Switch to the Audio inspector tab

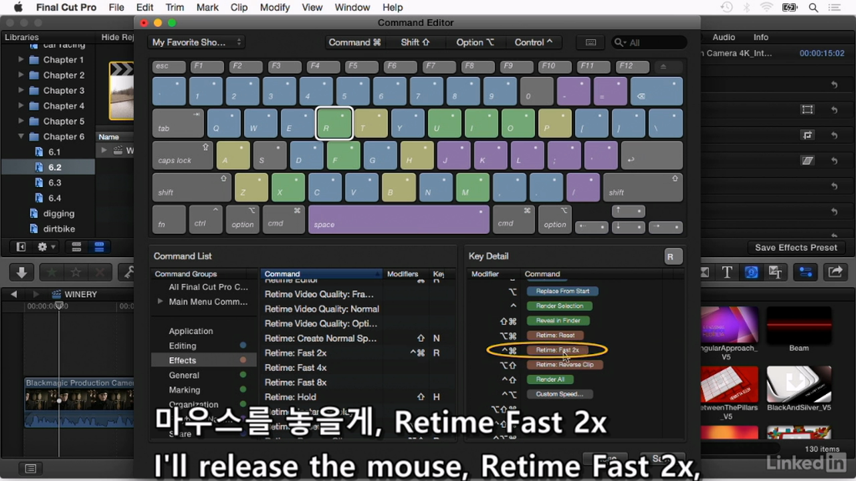pos(724,37)
